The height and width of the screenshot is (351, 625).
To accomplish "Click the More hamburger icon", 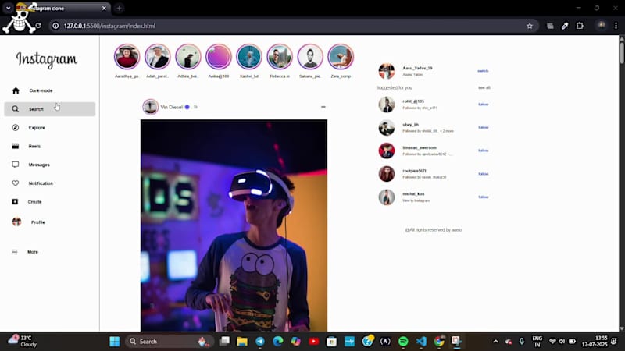I will (x=15, y=252).
